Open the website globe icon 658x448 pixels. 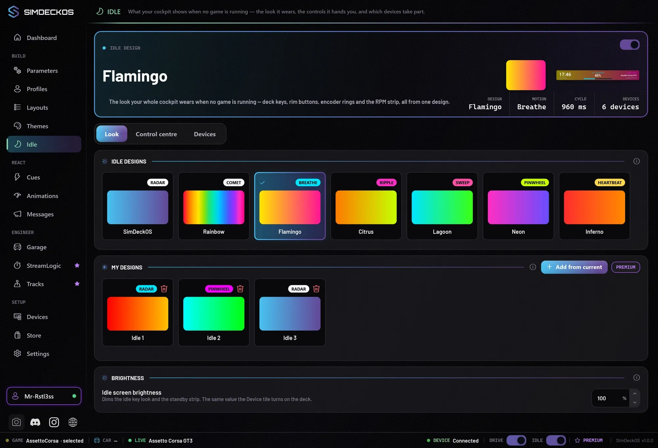[x=73, y=422]
